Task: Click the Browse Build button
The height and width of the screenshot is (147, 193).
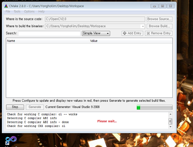Action: coord(159,26)
